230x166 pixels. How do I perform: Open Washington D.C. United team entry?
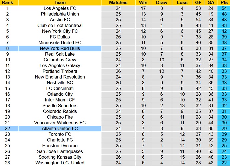pos(60,163)
